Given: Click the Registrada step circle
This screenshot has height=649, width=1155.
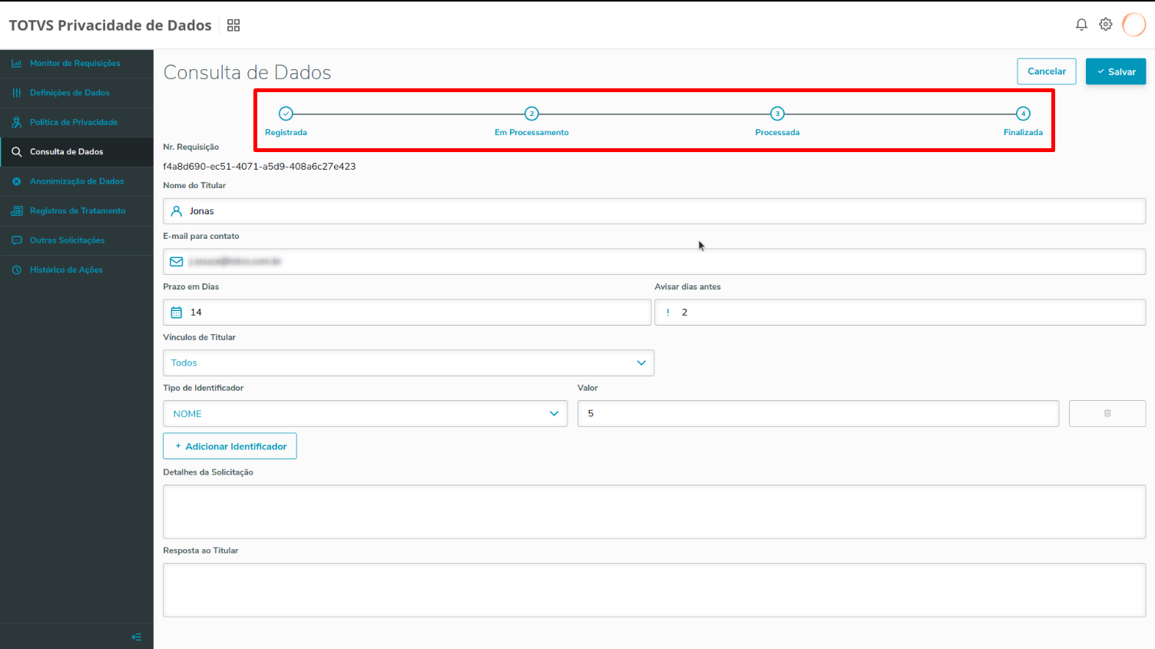Looking at the screenshot, I should click(x=286, y=114).
